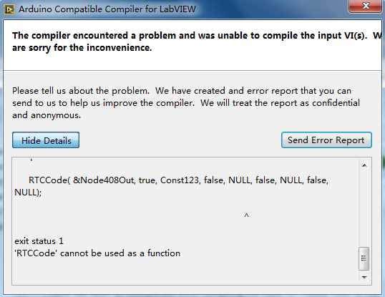Click the Const123 argument in the code line
This screenshot has width=385, height=297.
point(180,180)
